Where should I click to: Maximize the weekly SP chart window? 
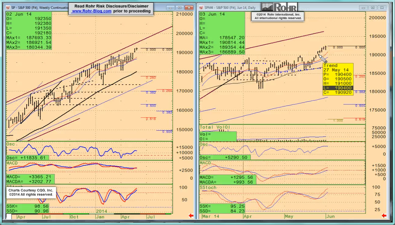click(x=179, y=8)
